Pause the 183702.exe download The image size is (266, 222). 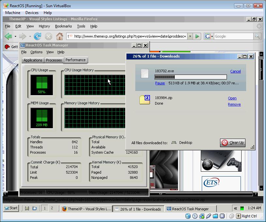point(160,83)
